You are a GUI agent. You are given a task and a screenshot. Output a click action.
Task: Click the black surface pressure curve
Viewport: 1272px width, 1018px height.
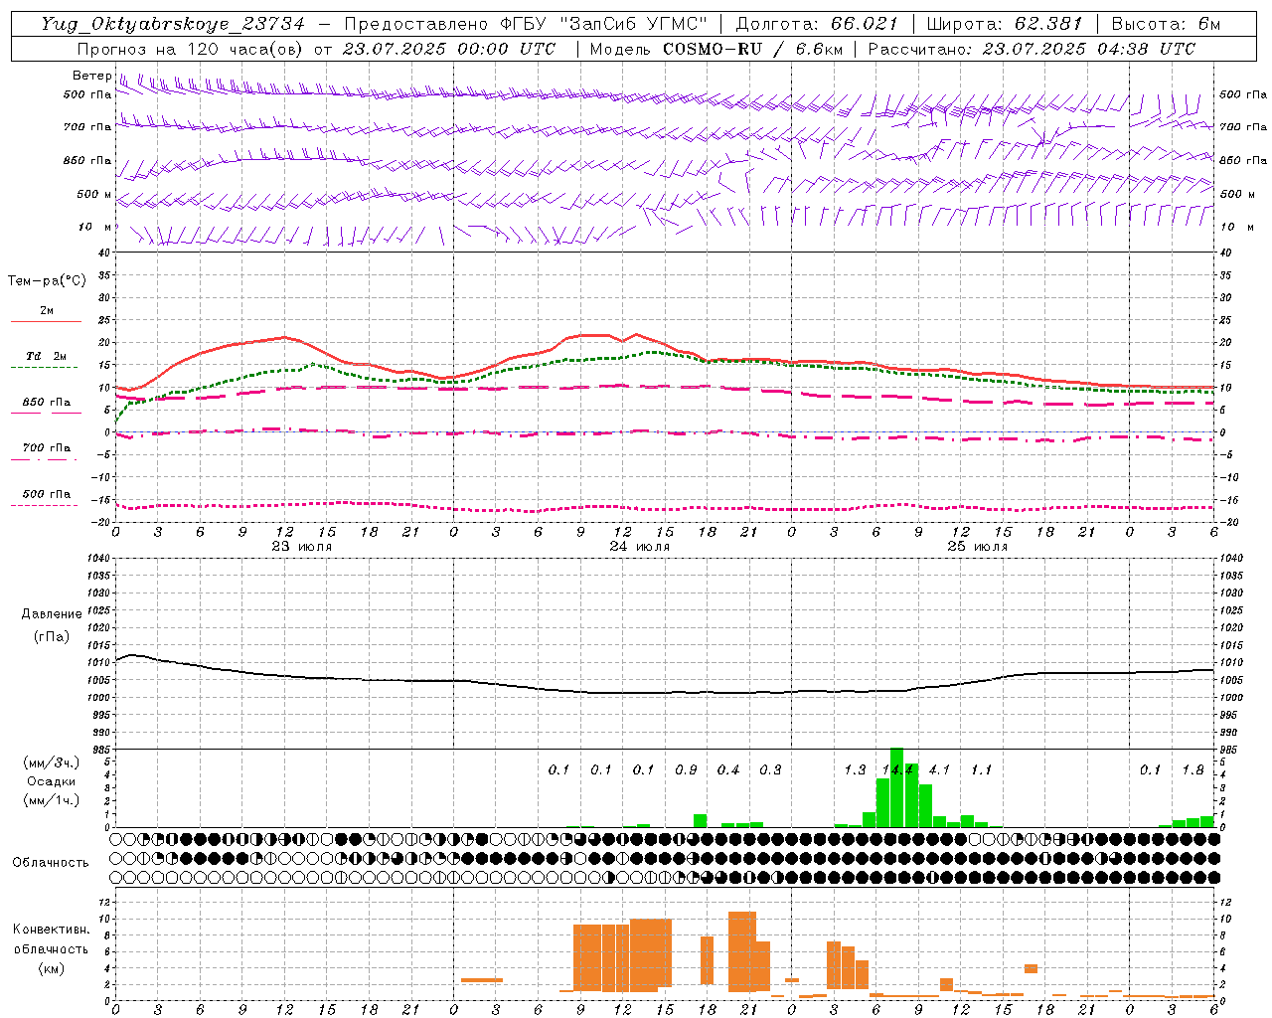pyautogui.click(x=664, y=692)
